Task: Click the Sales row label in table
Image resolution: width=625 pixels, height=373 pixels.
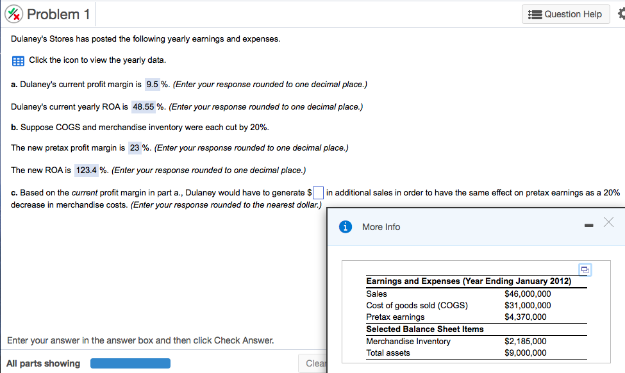Action: pos(377,294)
